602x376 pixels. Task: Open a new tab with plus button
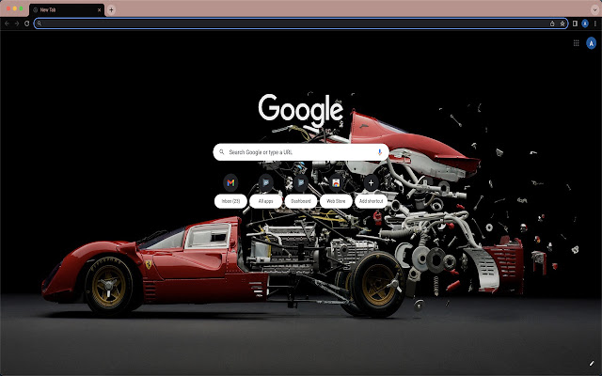(111, 10)
